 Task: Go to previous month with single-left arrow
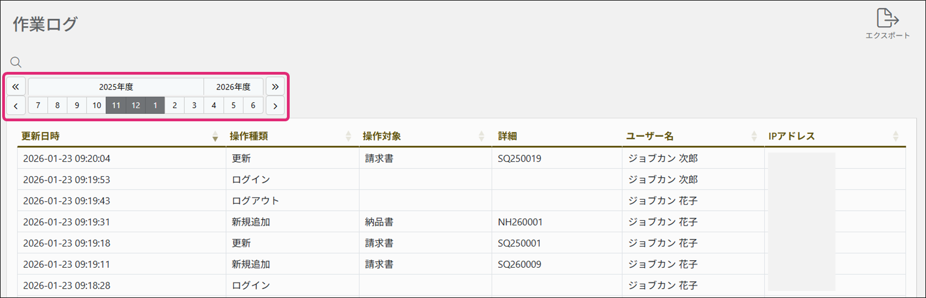(16, 105)
